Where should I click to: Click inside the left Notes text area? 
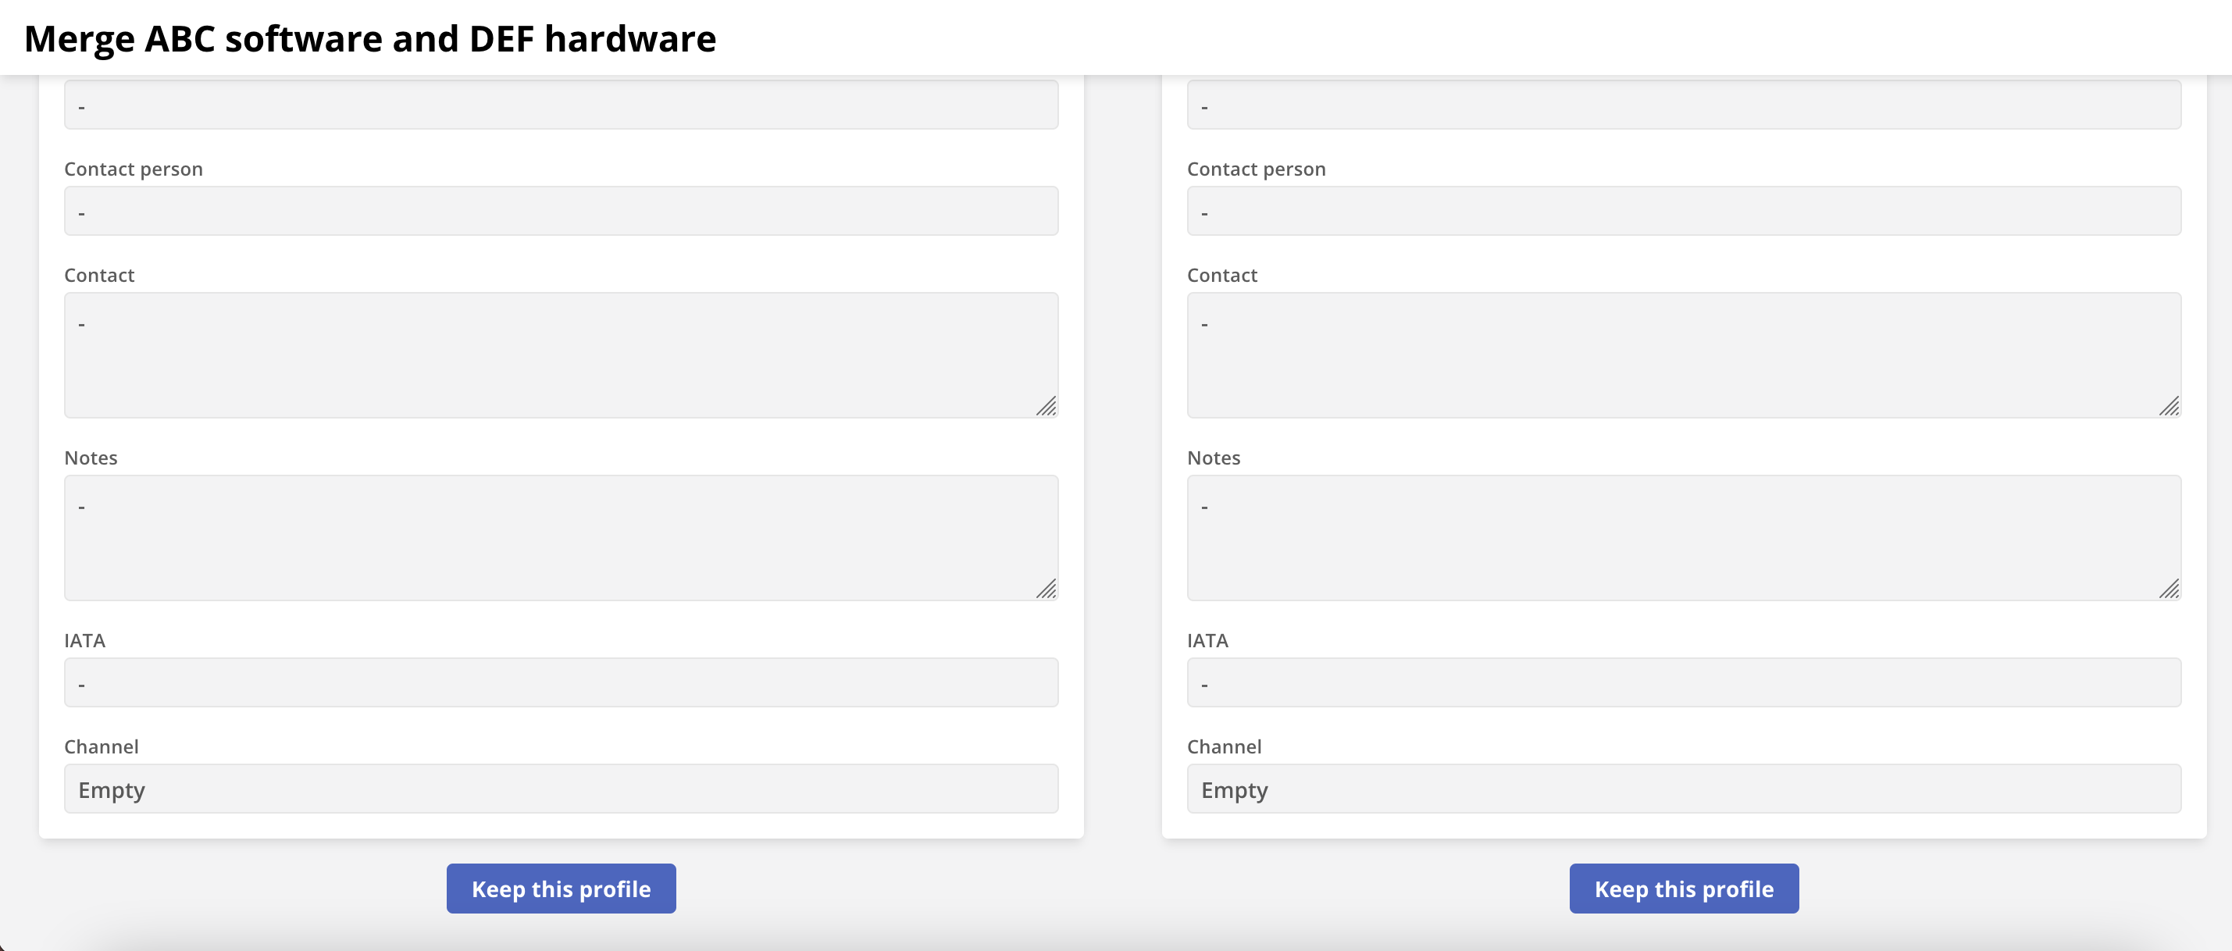tap(560, 537)
